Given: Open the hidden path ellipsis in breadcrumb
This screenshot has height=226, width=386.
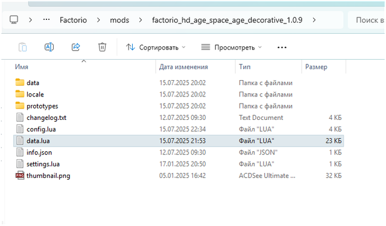Looking at the screenshot, I should [46, 19].
